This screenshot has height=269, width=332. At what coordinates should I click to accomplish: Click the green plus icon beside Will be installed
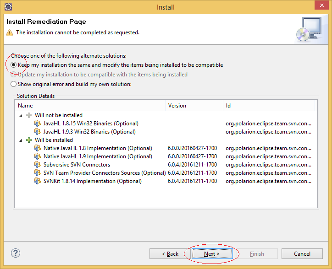coord(29,140)
